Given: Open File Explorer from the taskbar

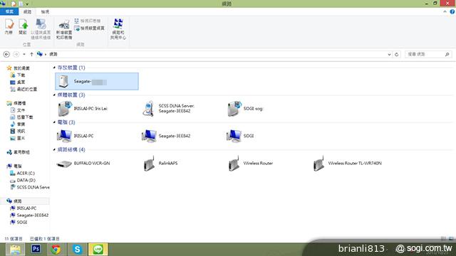Looking at the screenshot, I should click(15, 250).
